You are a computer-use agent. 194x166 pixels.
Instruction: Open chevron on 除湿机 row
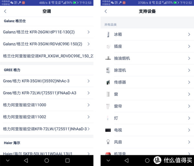pos(189,70)
